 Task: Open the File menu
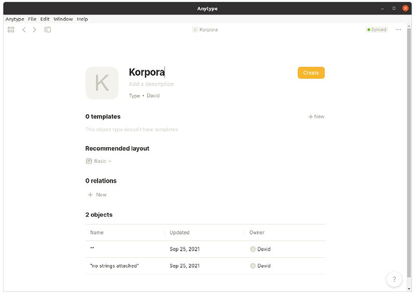click(32, 19)
